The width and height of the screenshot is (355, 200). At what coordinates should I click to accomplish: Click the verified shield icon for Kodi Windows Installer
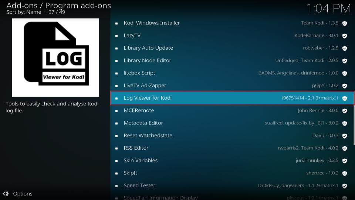345,23
